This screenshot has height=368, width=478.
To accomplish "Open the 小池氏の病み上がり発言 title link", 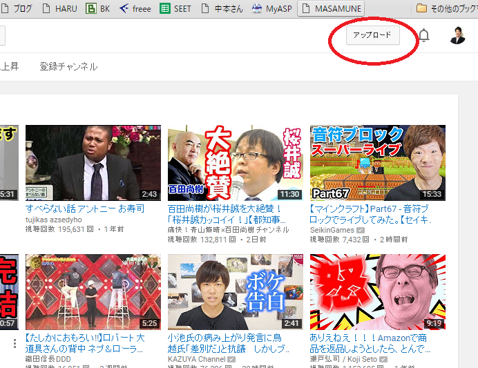I will pos(229,343).
